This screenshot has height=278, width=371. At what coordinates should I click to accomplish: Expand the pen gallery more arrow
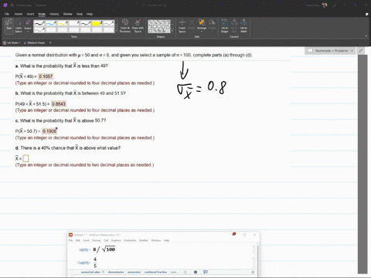tap(117, 31)
